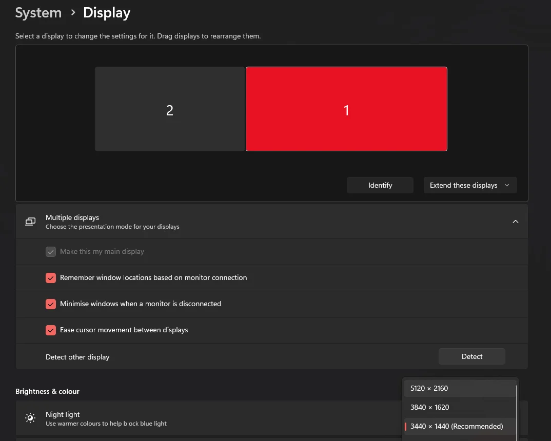Toggle Remember window locations checkbox

pos(51,278)
